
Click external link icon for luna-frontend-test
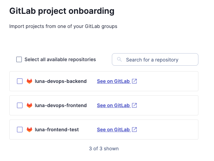pyautogui.click(x=135, y=130)
